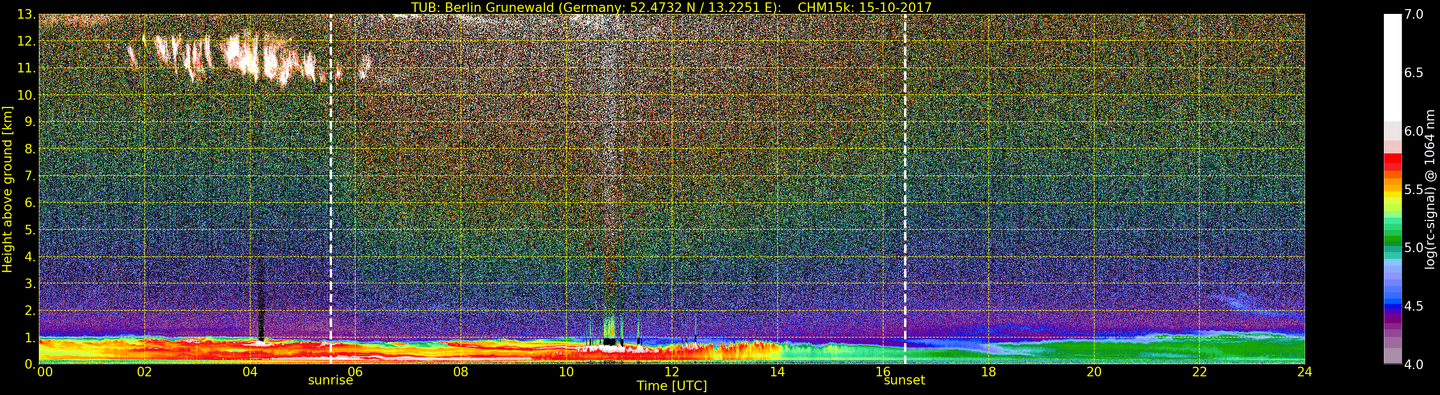Click the '6.5' colorbar tick value
1440x395 pixels.
click(1414, 73)
